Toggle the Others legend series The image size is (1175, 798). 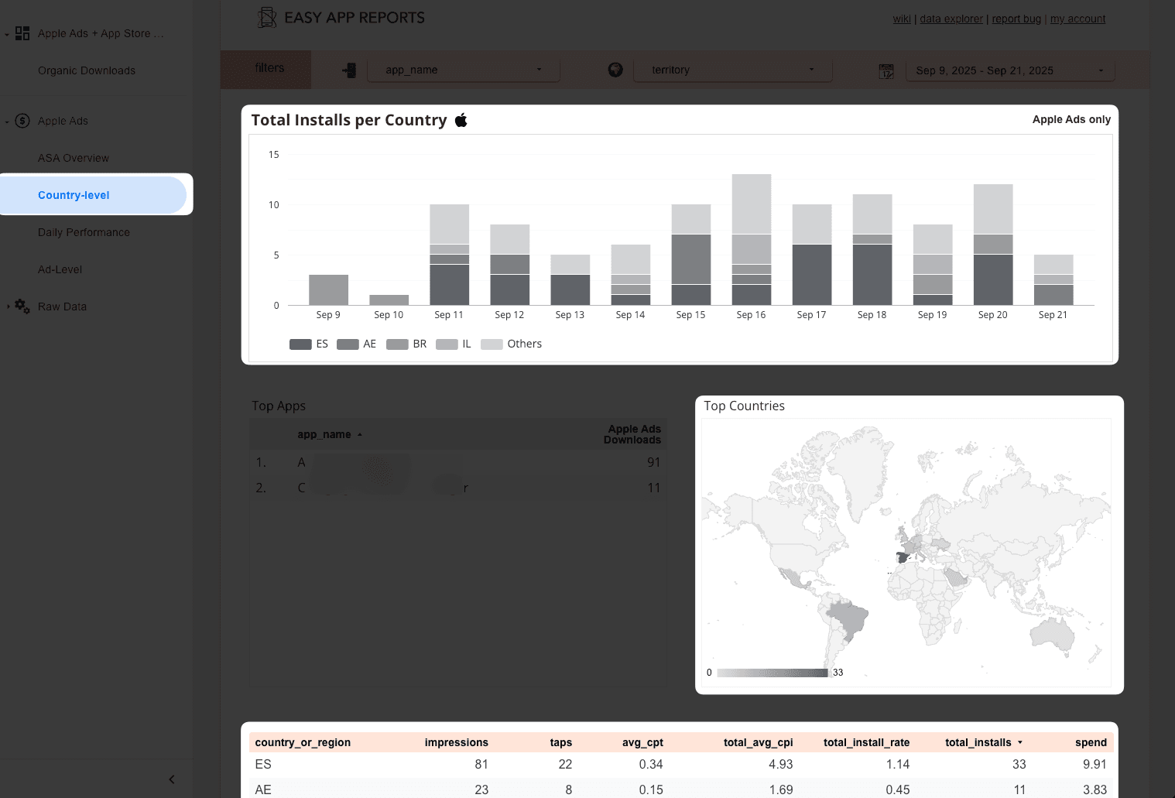(x=511, y=344)
